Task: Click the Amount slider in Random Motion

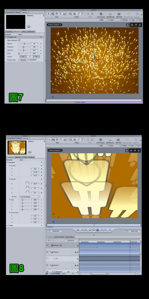Action: tap(23, 44)
